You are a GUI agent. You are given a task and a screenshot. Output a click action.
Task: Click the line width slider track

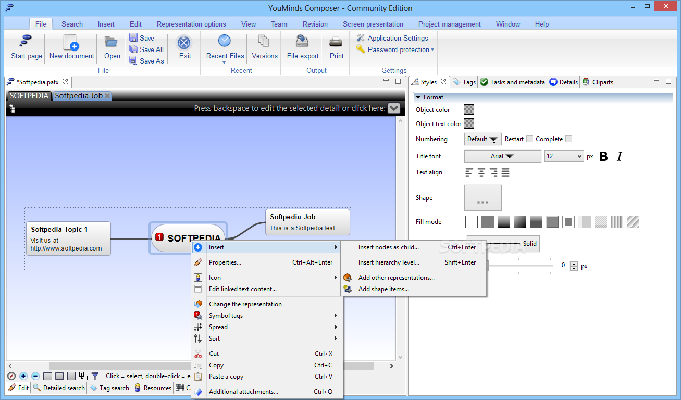(x=520, y=266)
